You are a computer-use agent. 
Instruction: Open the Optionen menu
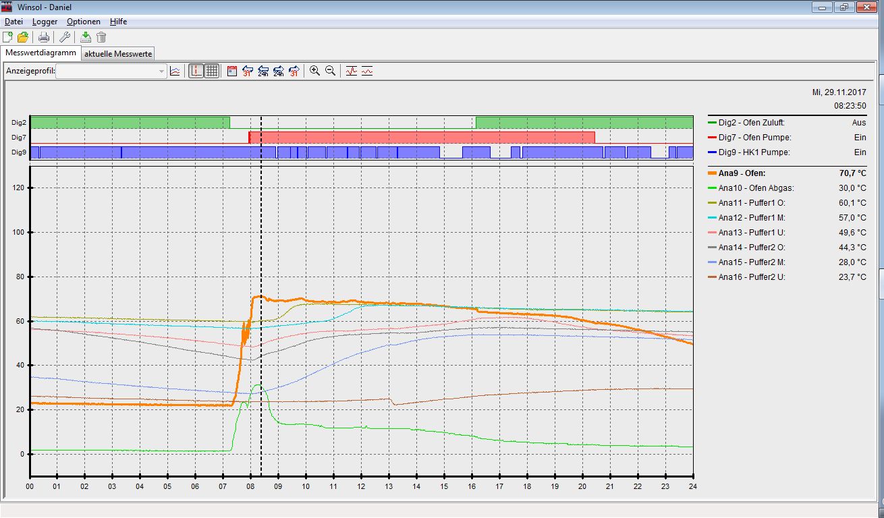[x=83, y=22]
